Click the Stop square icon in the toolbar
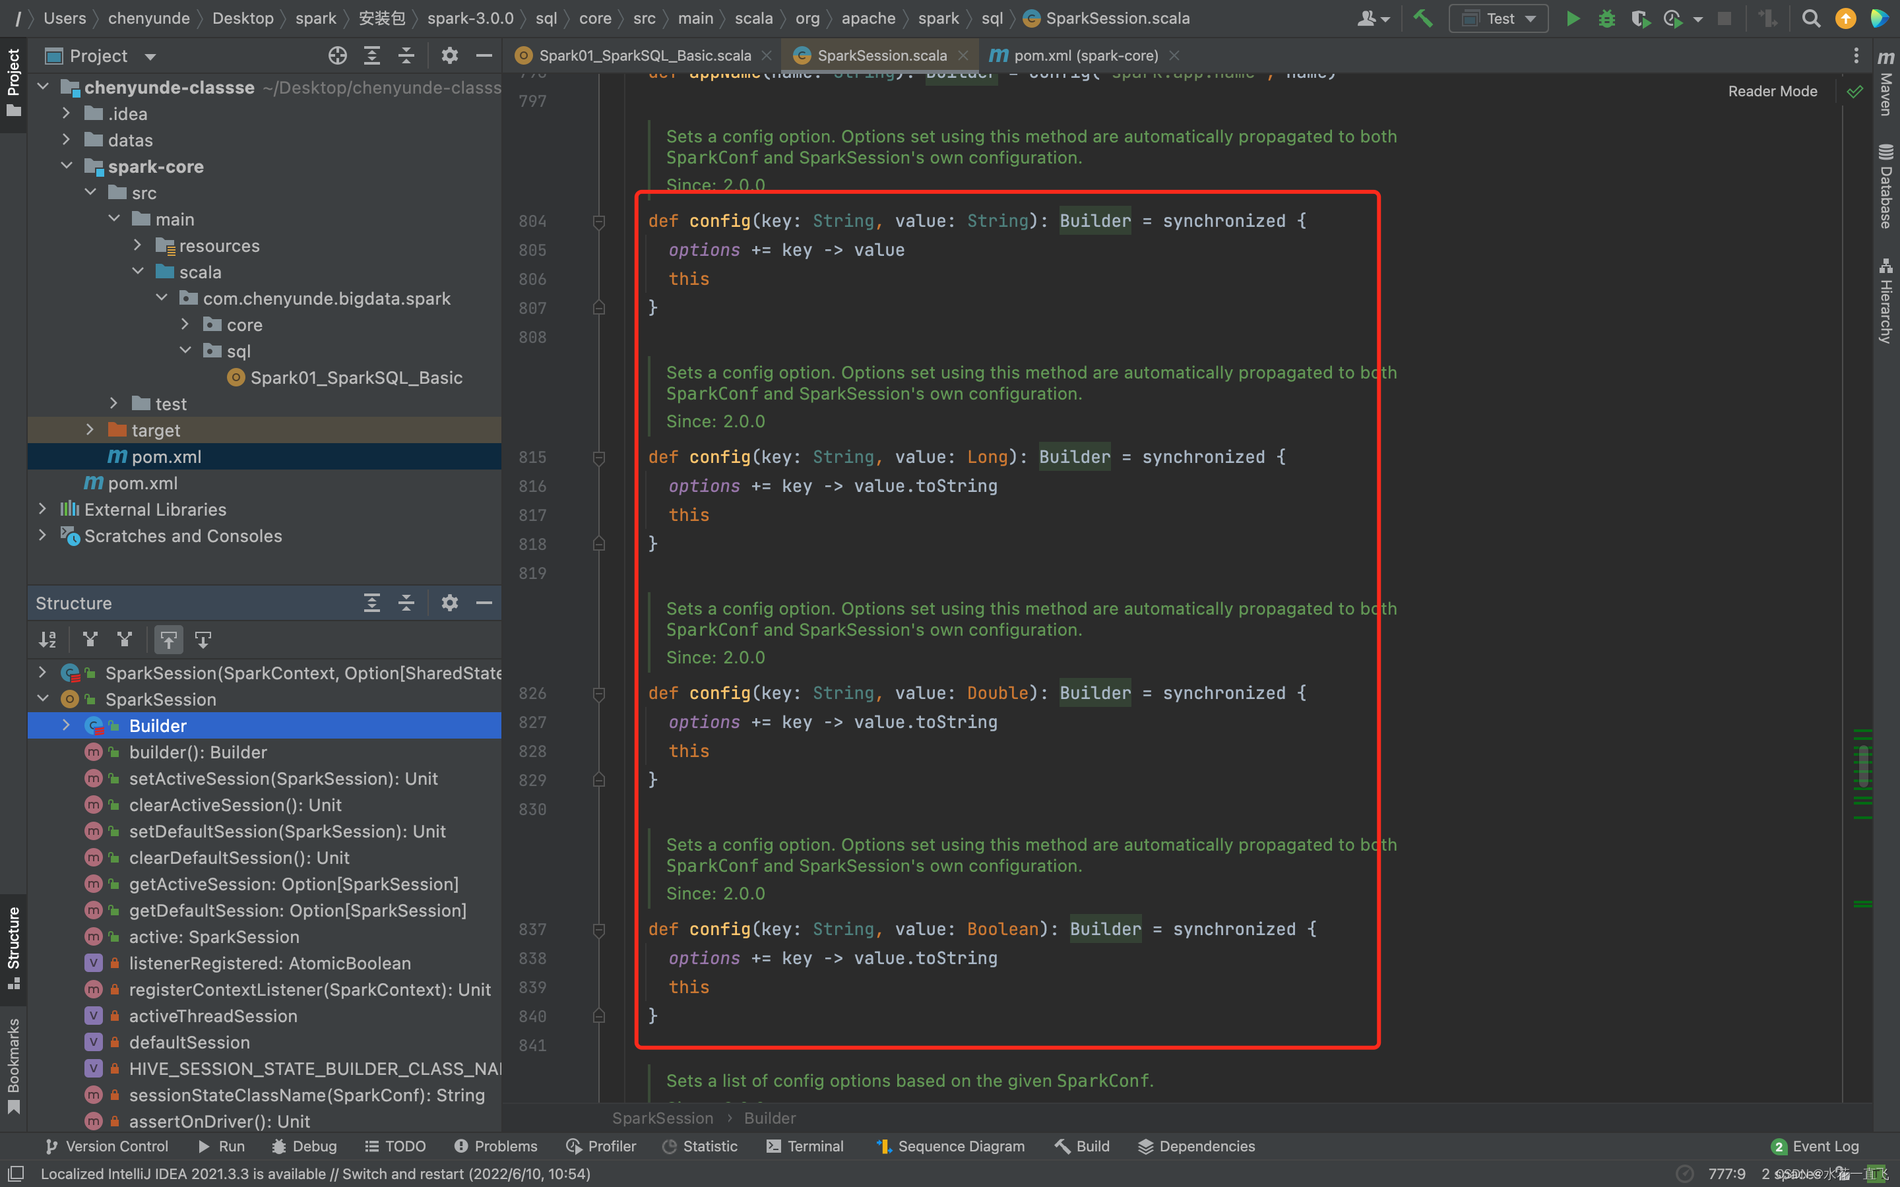This screenshot has height=1187, width=1900. click(x=1724, y=18)
